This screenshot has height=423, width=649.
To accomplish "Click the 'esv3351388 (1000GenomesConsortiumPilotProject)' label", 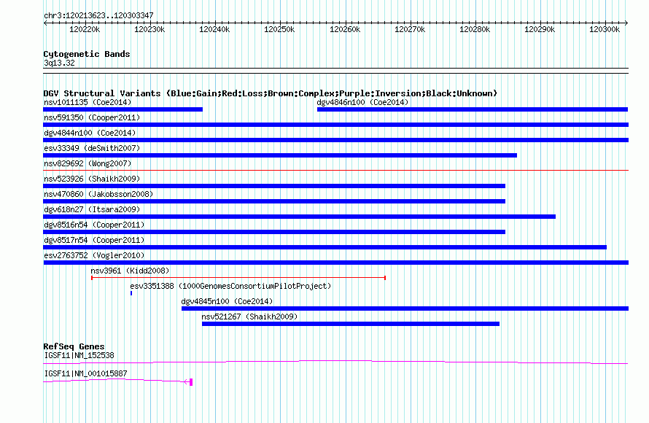I will coord(230,286).
